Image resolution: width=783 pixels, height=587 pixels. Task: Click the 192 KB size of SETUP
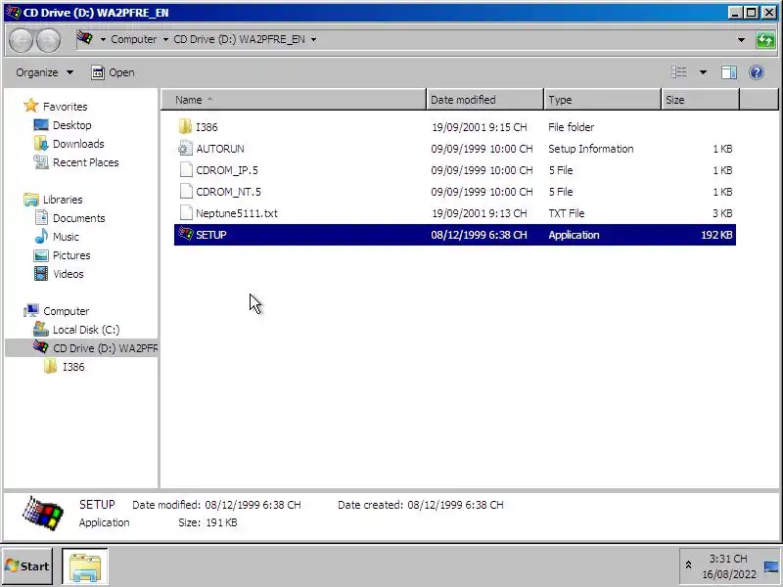click(x=716, y=235)
